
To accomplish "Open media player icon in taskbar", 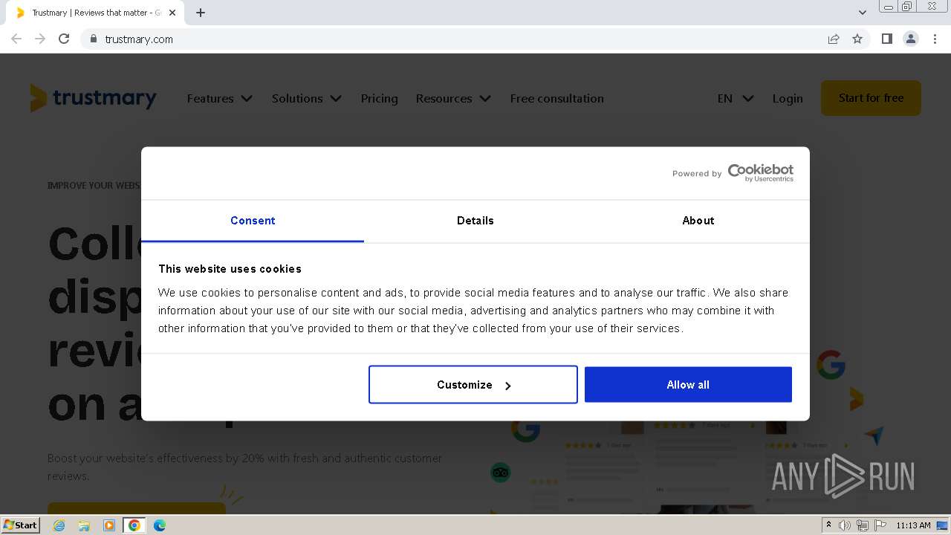I will (x=109, y=525).
